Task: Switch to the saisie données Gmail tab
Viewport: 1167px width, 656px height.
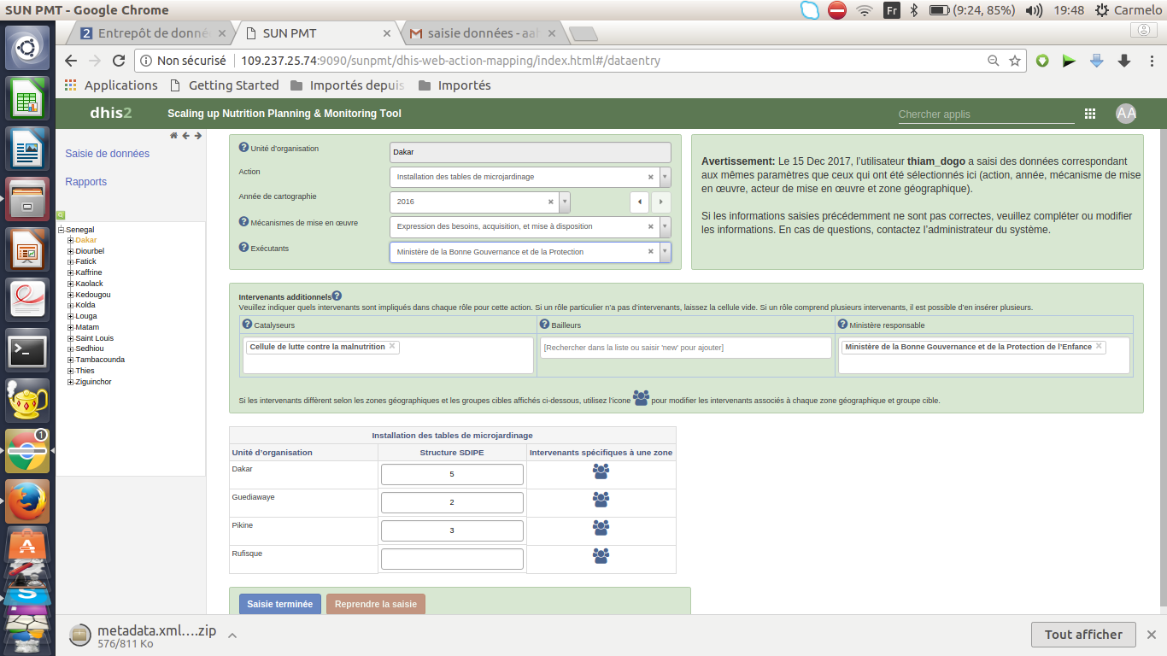Action: point(478,33)
